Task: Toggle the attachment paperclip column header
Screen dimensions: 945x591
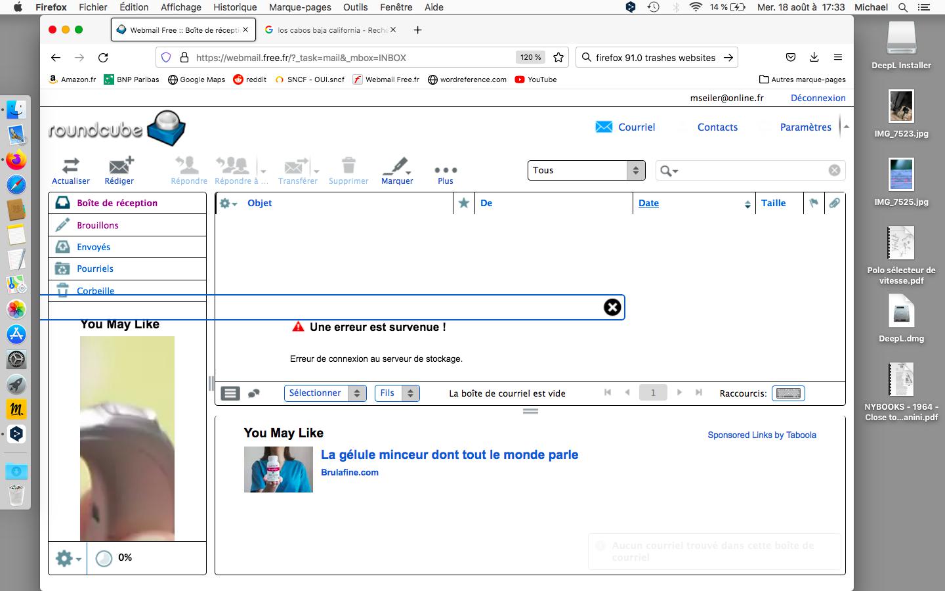Action: pyautogui.click(x=835, y=204)
